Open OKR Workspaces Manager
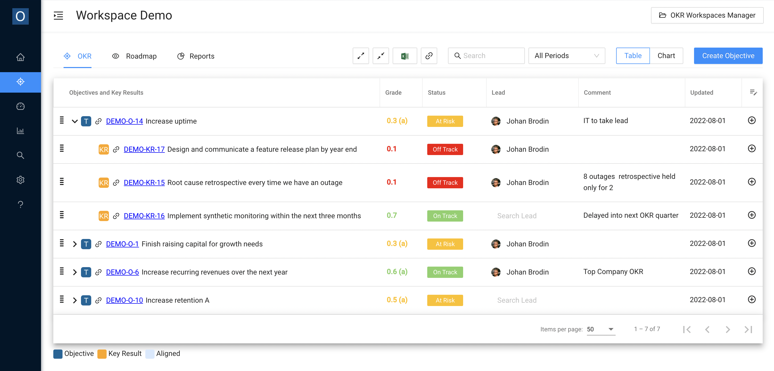774x371 pixels. click(707, 15)
